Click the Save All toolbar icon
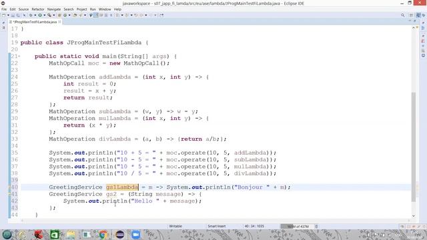The height and width of the screenshot is (240, 427). pyautogui.click(x=18, y=15)
